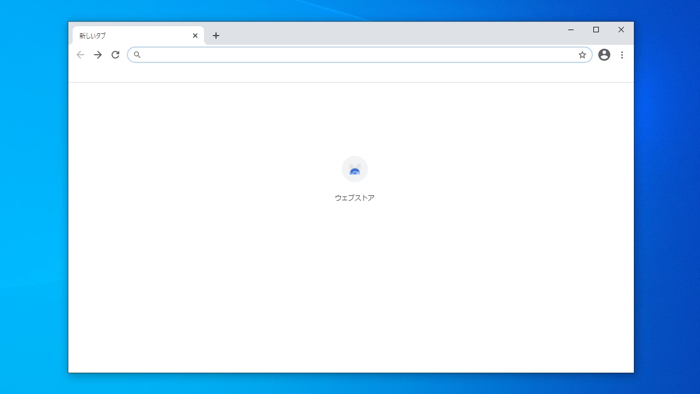Select the 新しいタブ tab
Screen dimensions: 700x394
138,36
